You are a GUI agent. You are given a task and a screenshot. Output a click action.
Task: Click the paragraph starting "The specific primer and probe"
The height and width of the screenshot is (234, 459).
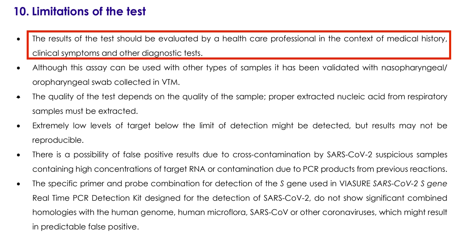click(239, 205)
